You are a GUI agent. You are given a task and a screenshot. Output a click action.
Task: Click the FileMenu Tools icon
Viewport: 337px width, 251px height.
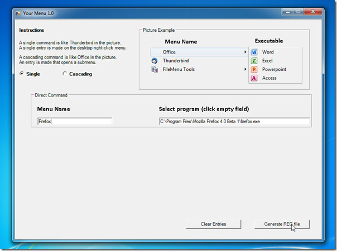click(155, 69)
